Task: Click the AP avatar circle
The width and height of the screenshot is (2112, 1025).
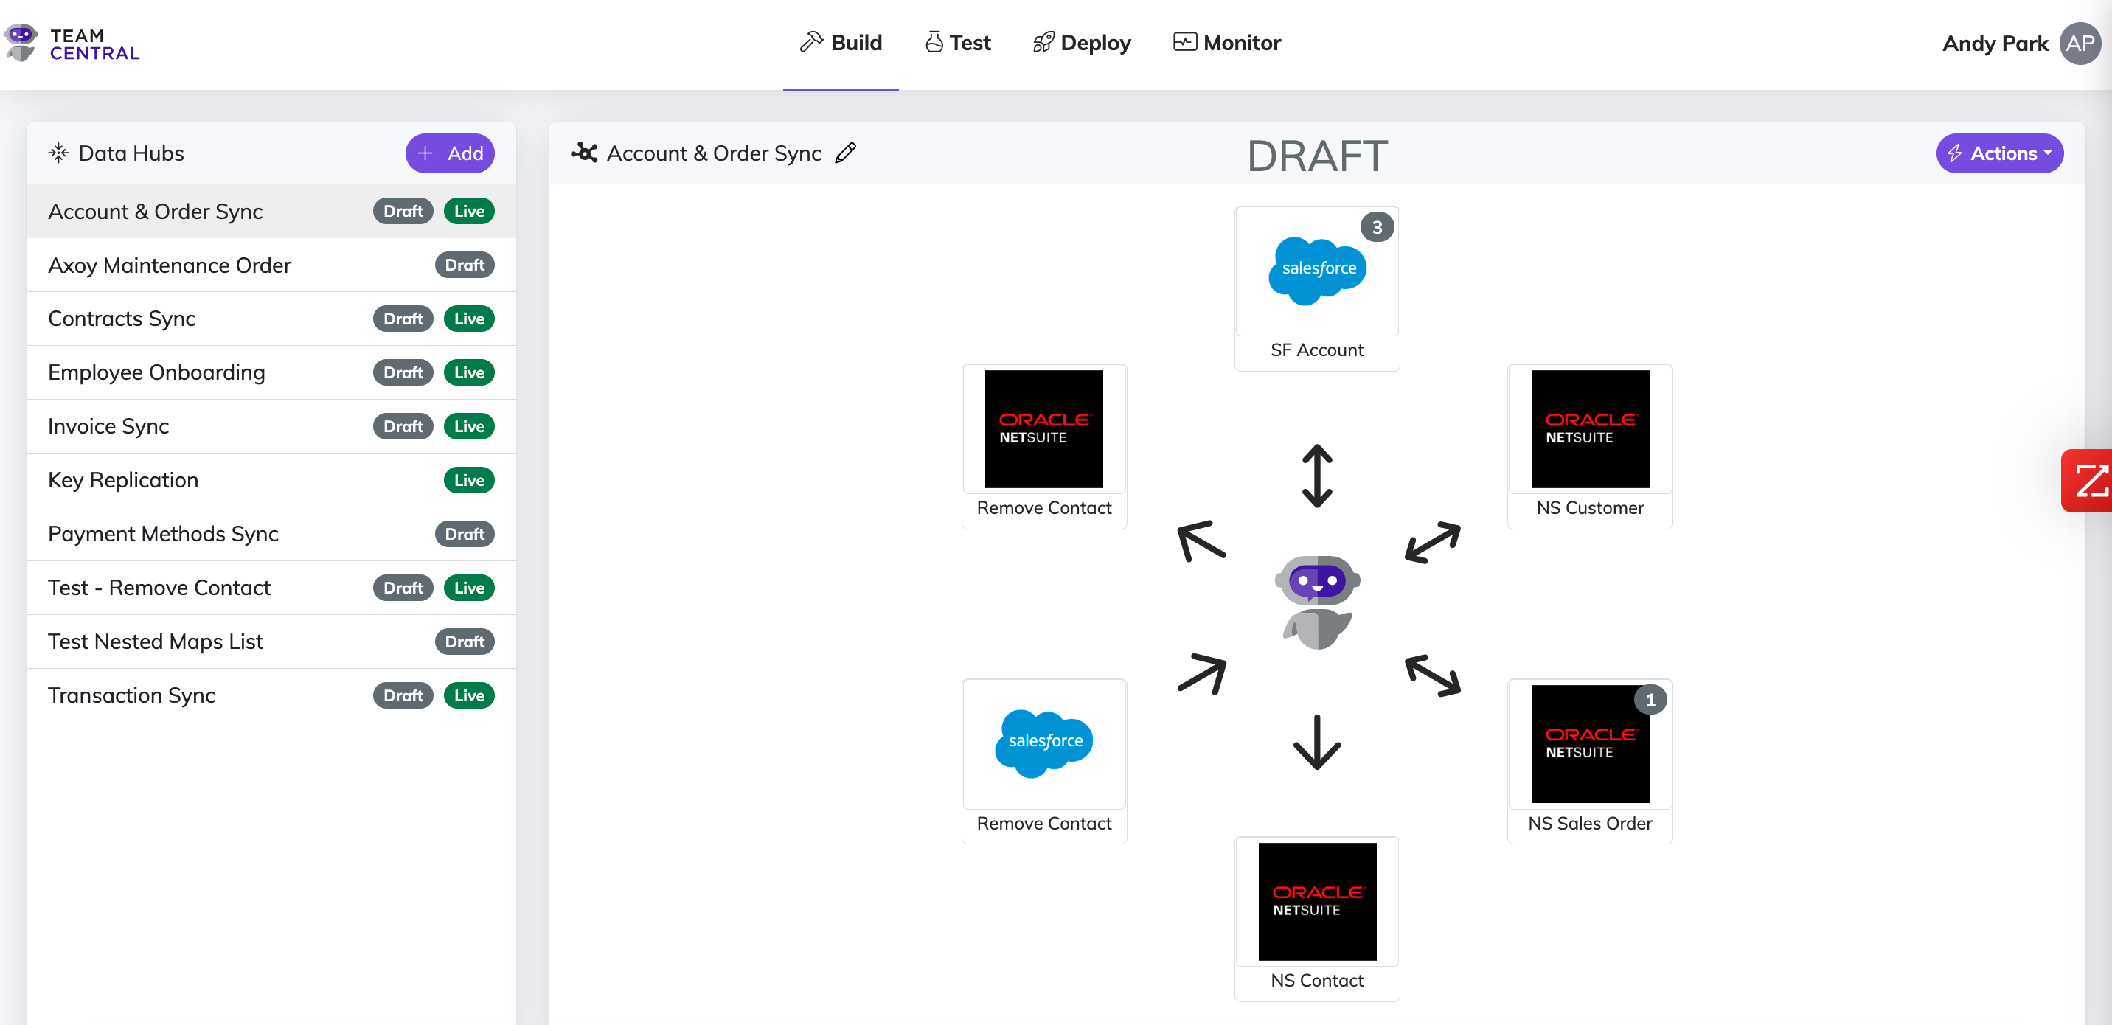Action: click(2080, 44)
